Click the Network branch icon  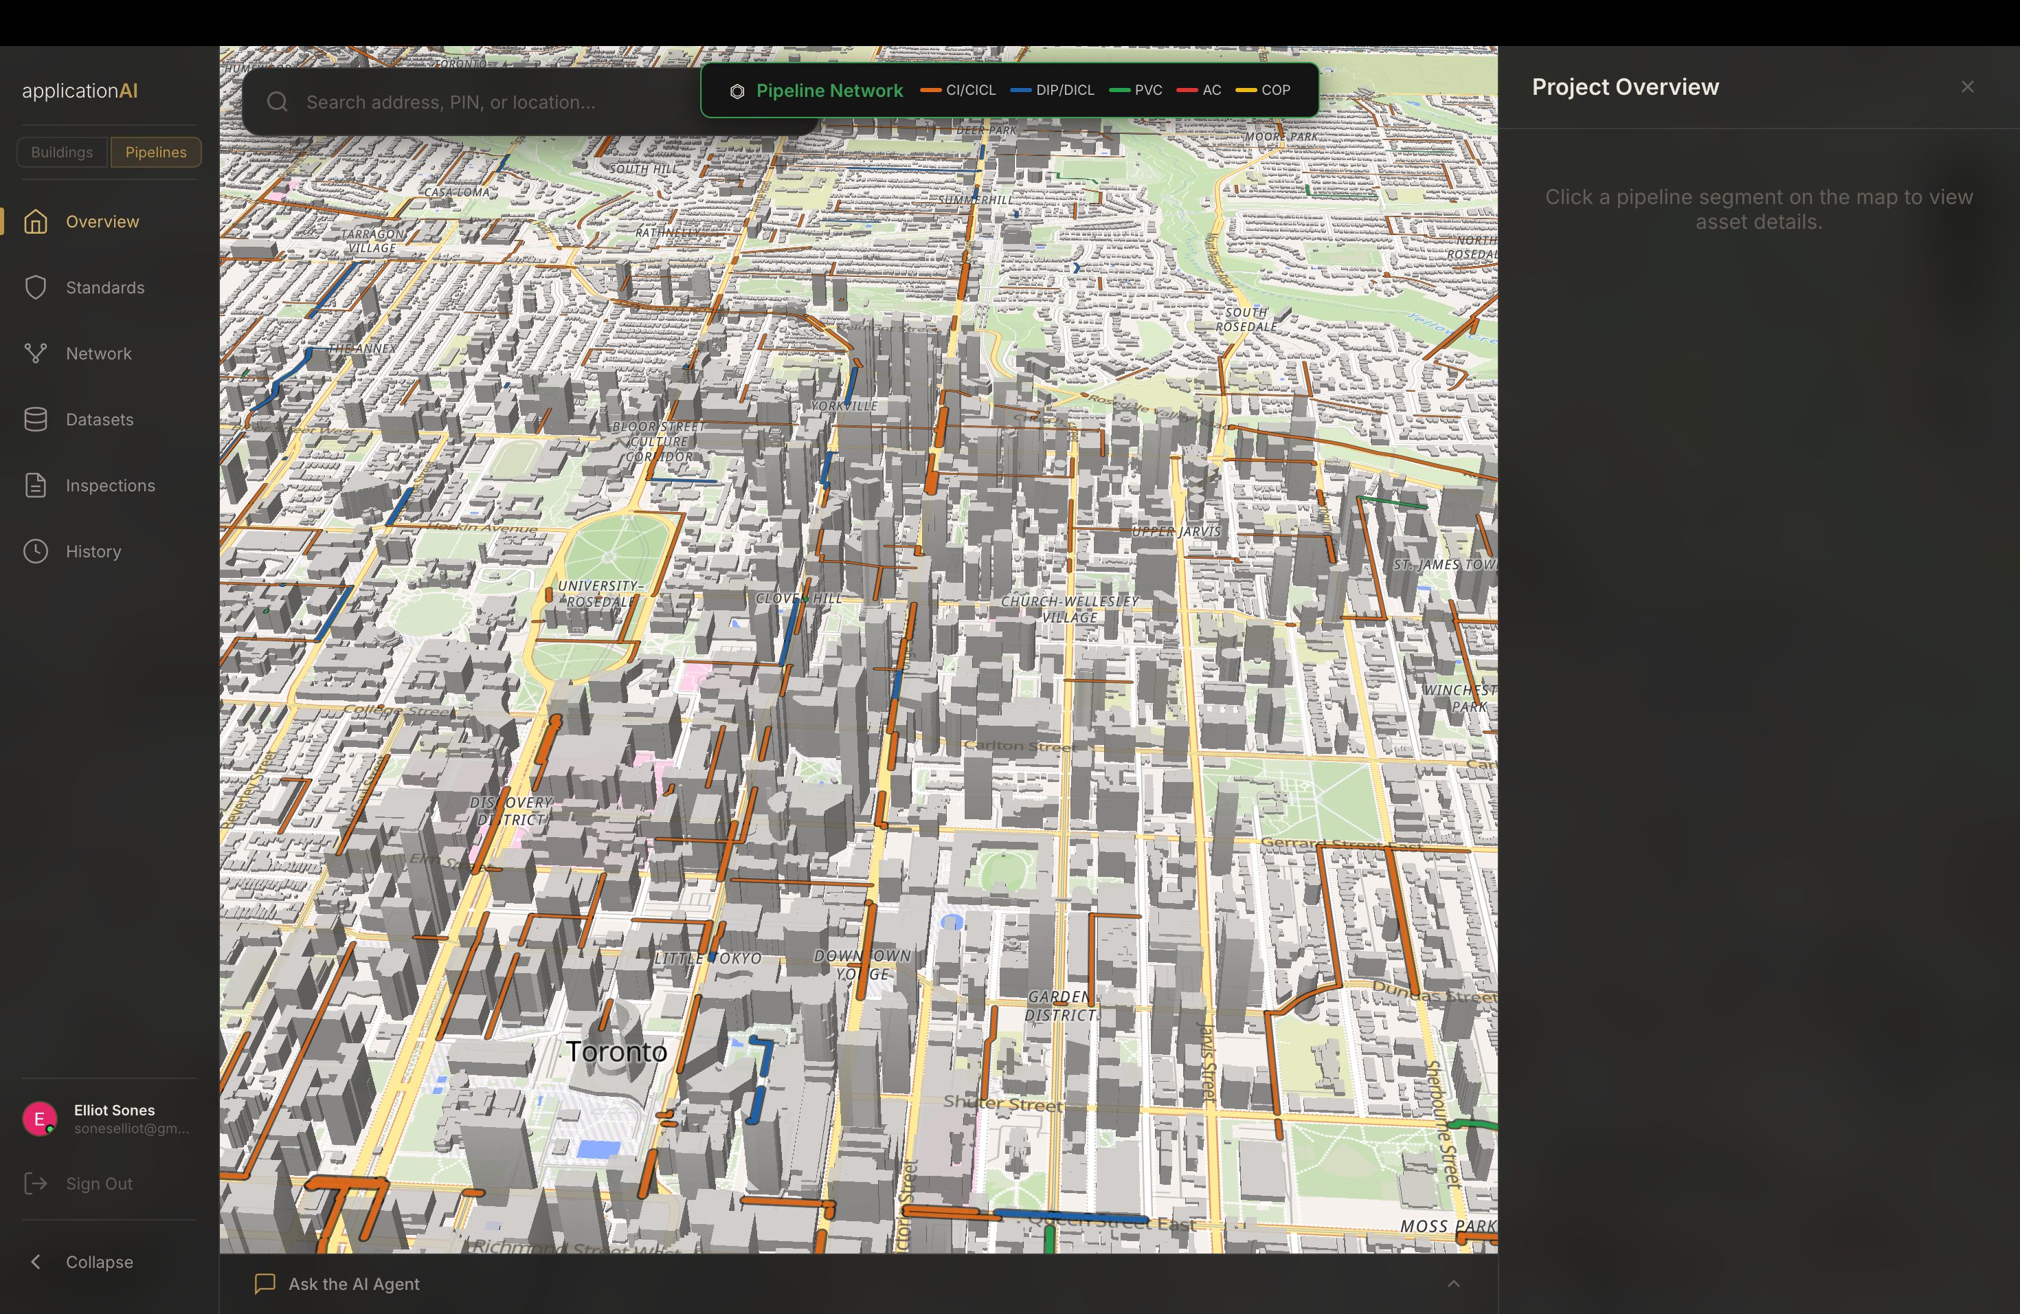tap(36, 353)
